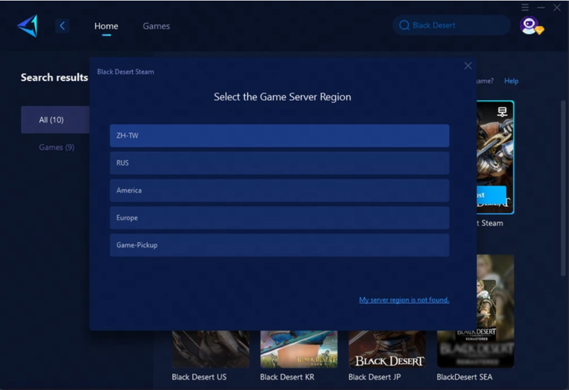Close the server region dialog
Viewport: 569px width, 390px height.
click(468, 66)
